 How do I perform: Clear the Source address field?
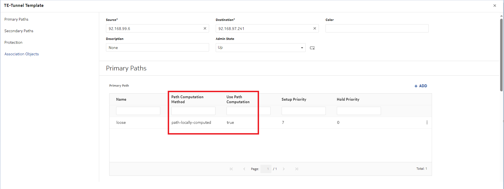click(205, 28)
